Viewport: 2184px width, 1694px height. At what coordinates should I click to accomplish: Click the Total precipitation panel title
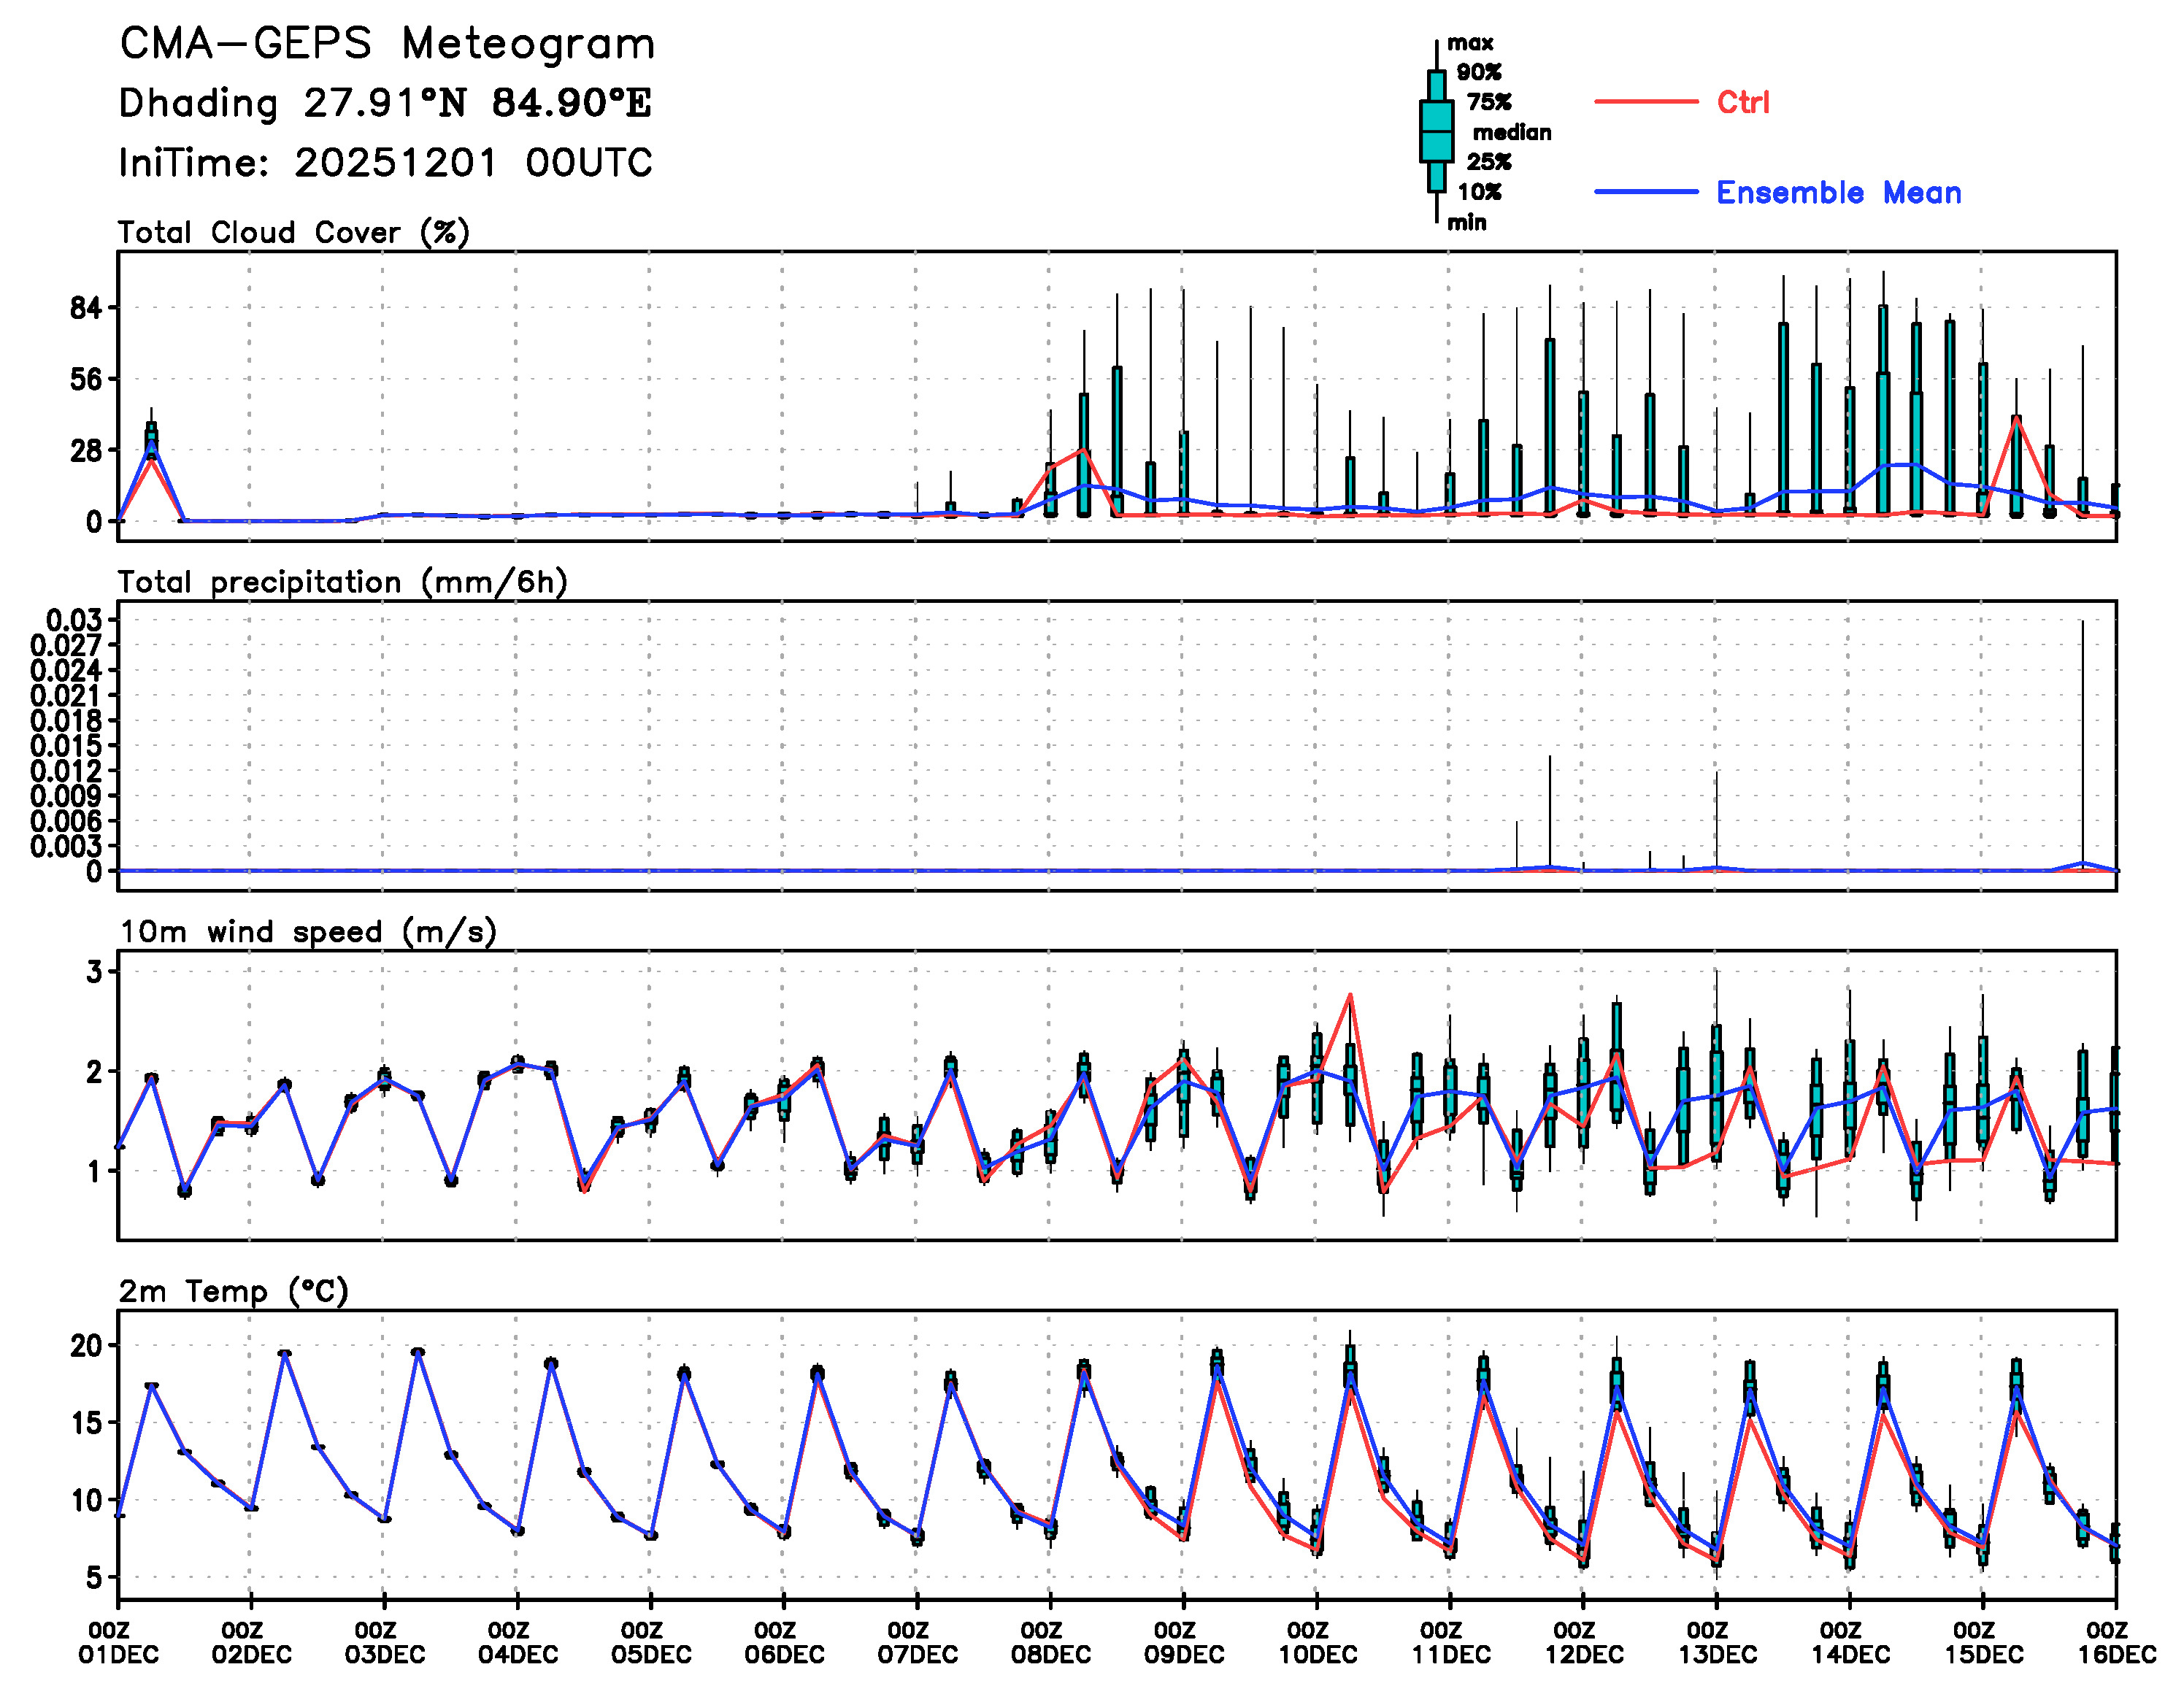342,582
